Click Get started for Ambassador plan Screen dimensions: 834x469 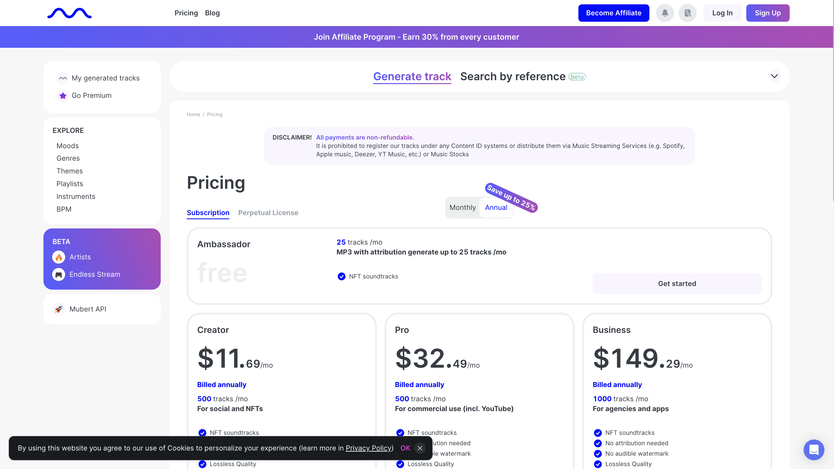(x=677, y=283)
